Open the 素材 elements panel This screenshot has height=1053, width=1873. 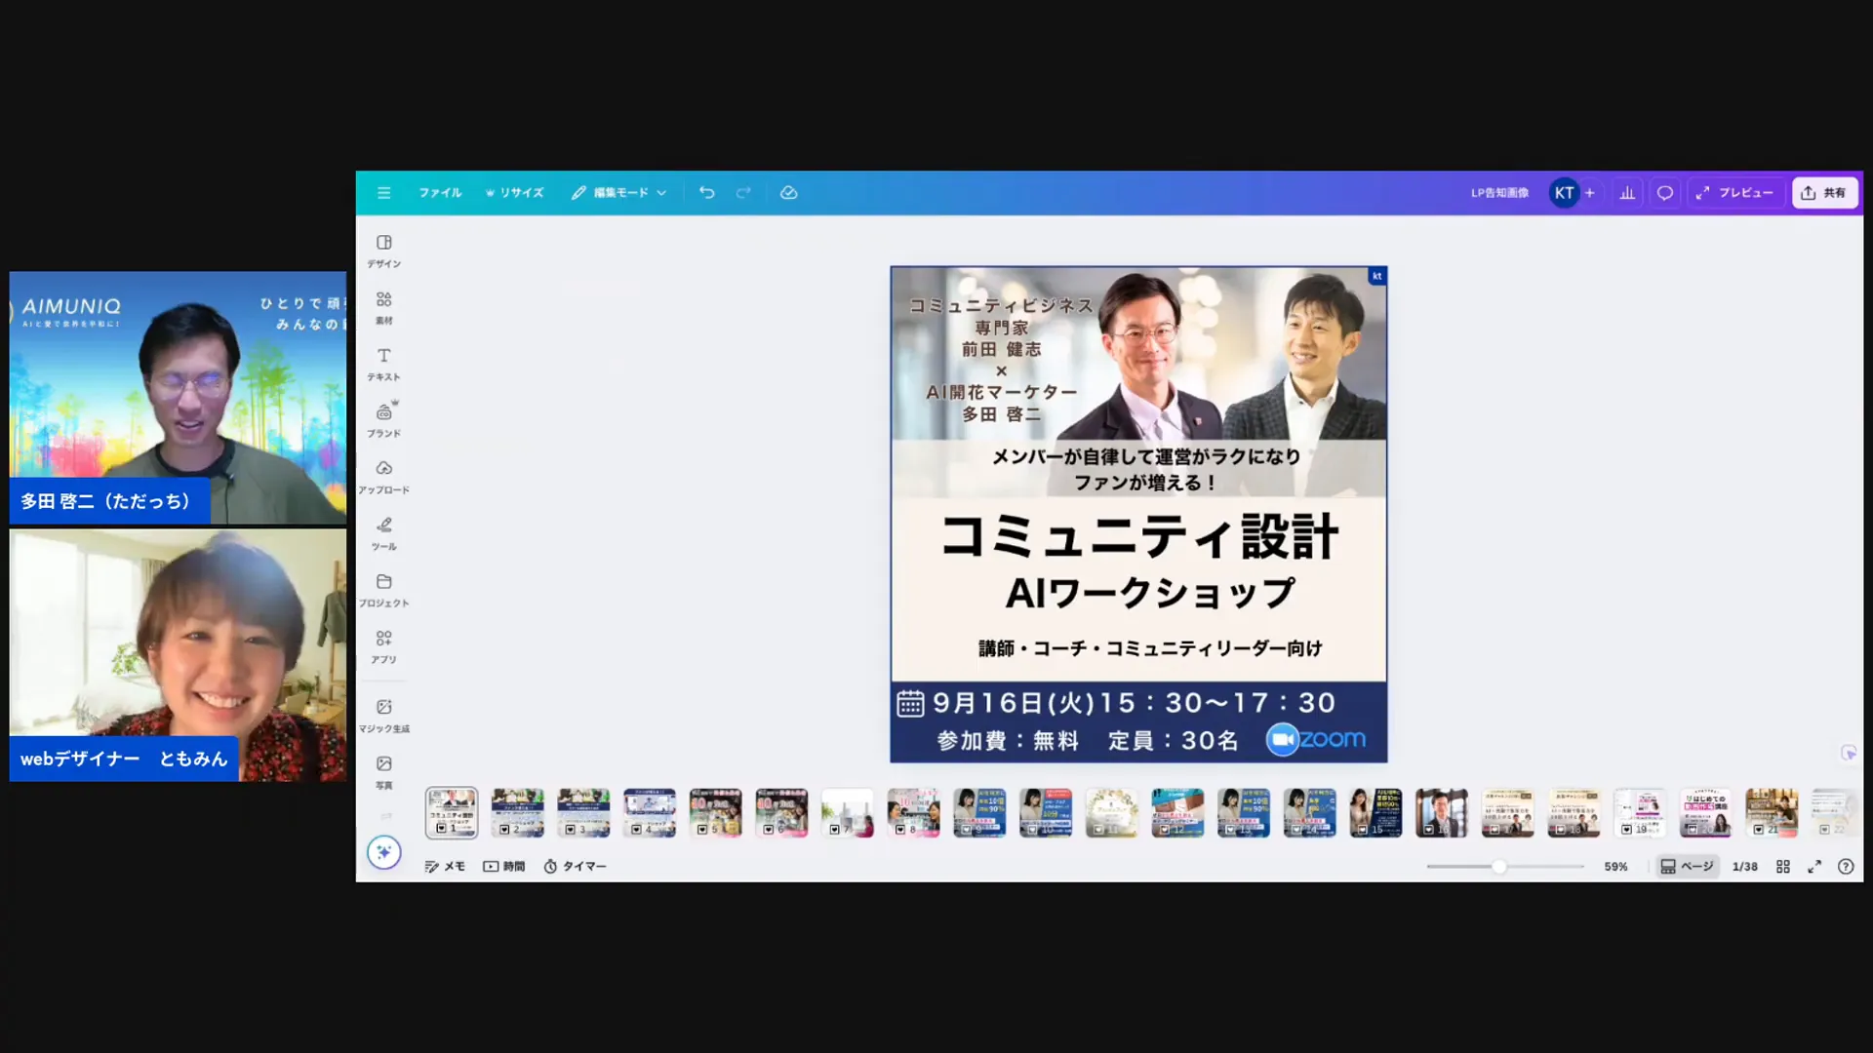[x=384, y=307]
